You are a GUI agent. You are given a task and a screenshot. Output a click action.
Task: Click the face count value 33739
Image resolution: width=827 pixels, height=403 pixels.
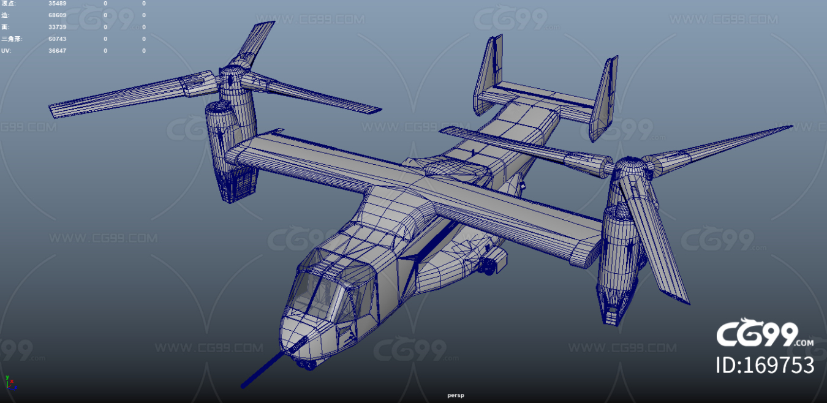(x=58, y=27)
